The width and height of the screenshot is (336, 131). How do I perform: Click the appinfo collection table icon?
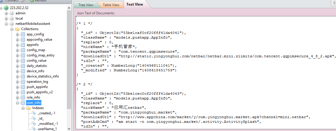23,45
